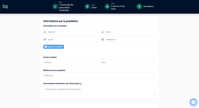
Task: Click date text 'À partir du 31 juil. 2026'
Action: 118,8
